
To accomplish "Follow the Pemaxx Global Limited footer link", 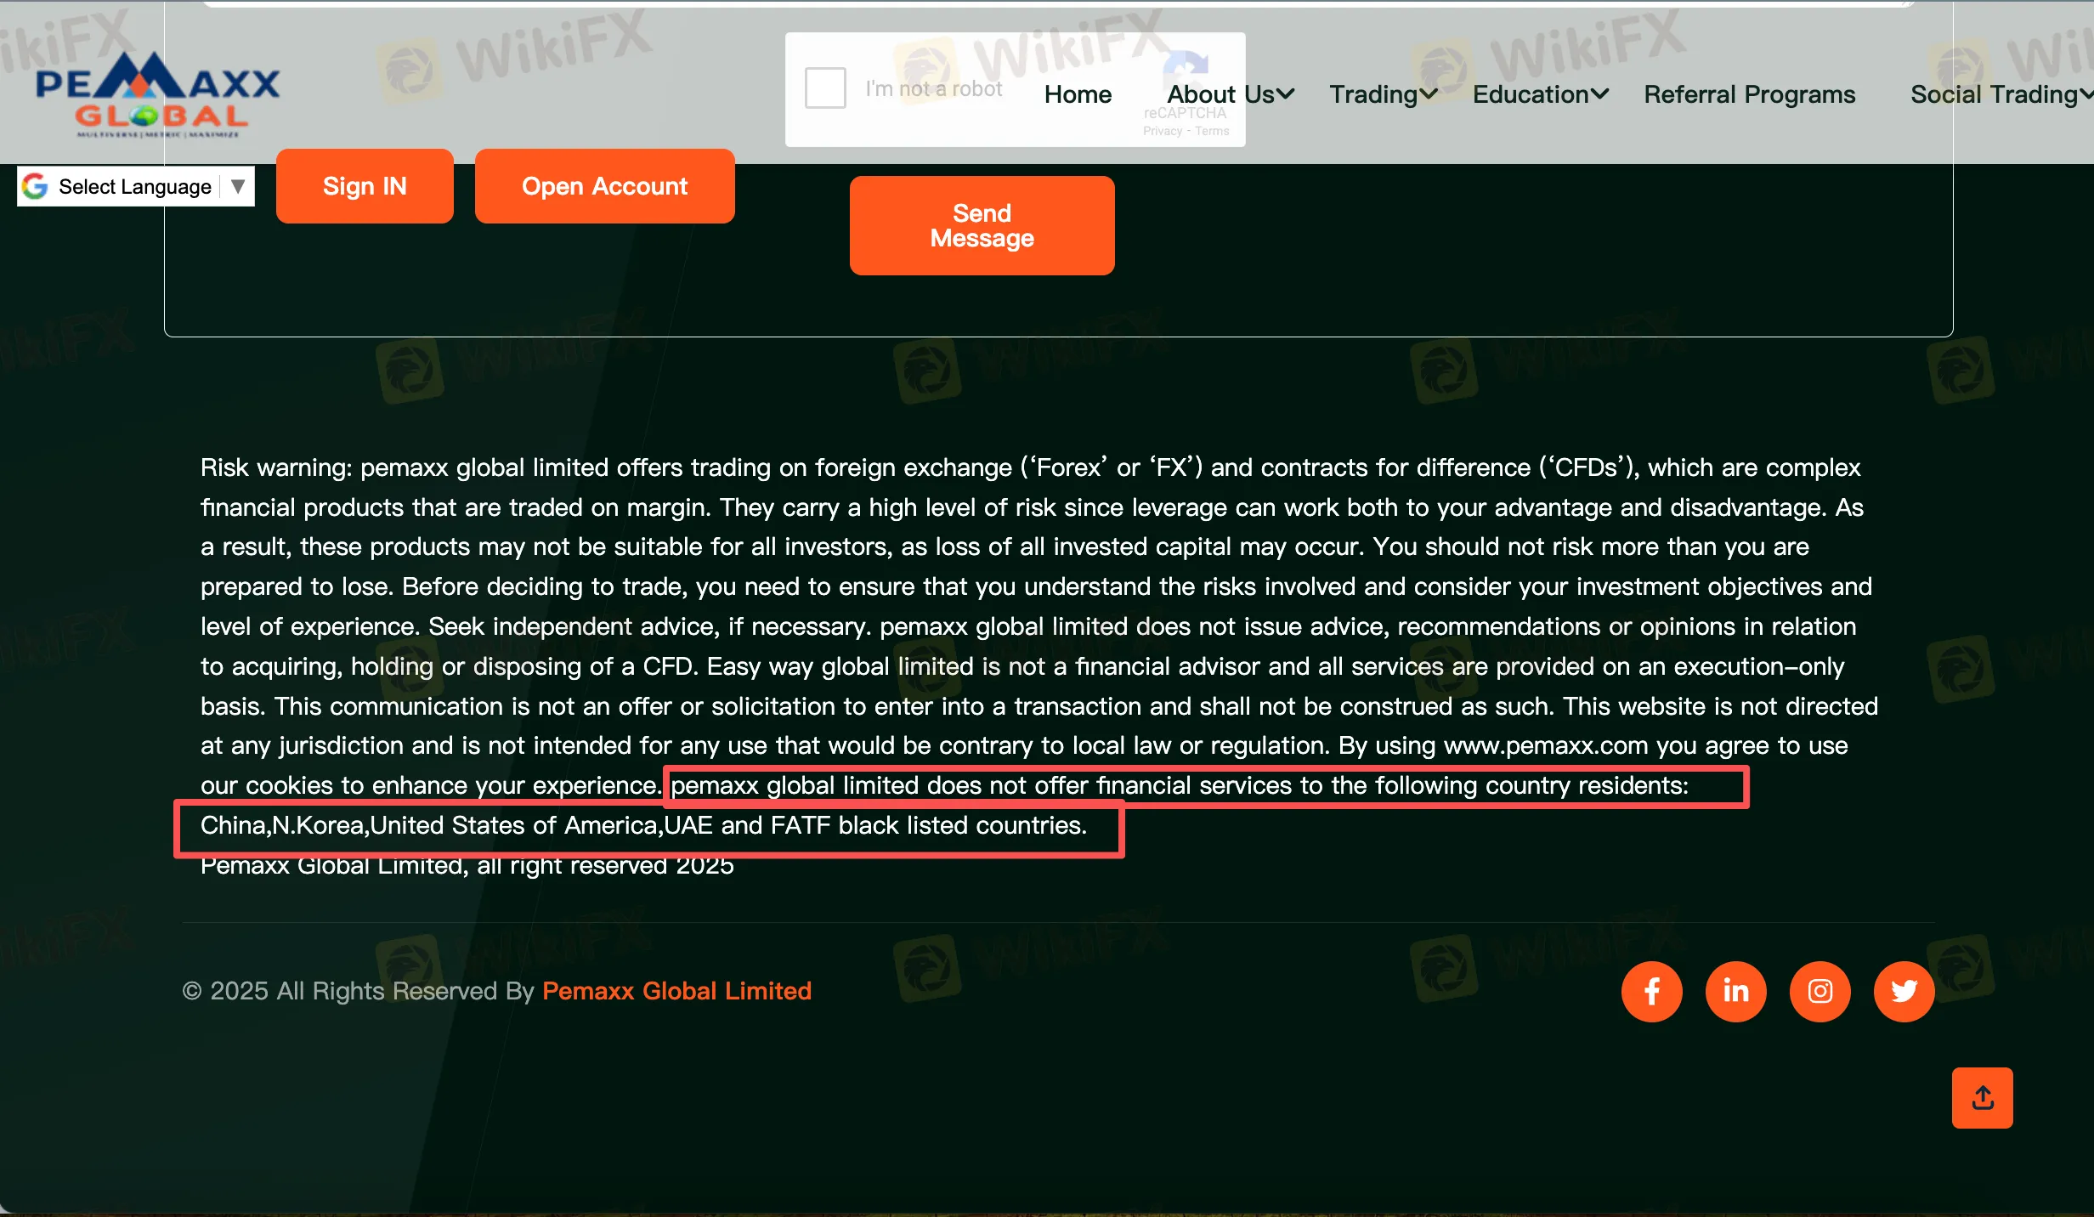I will [676, 991].
